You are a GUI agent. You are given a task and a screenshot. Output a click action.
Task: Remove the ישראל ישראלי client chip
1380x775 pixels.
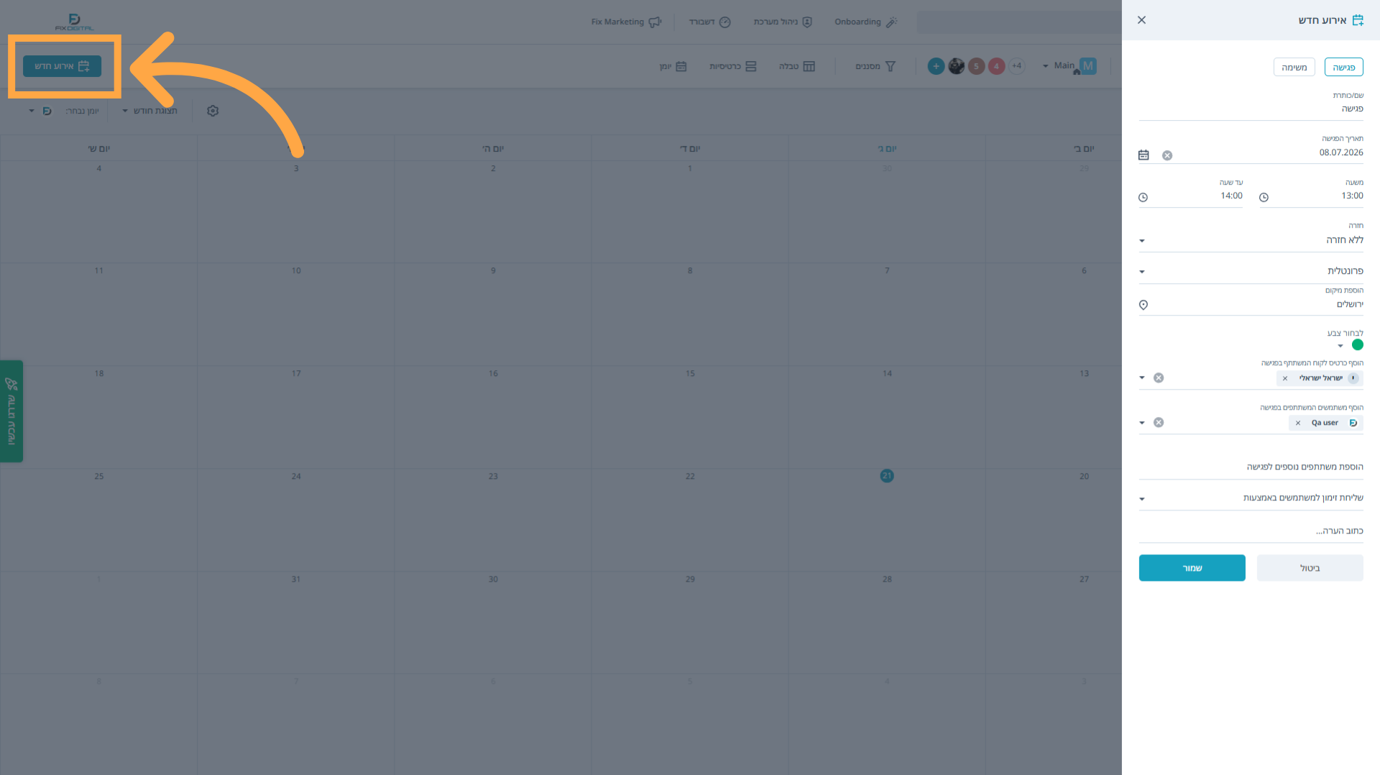pyautogui.click(x=1285, y=378)
